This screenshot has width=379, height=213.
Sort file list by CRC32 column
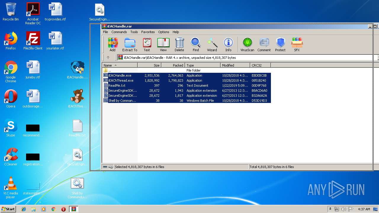pos(260,65)
